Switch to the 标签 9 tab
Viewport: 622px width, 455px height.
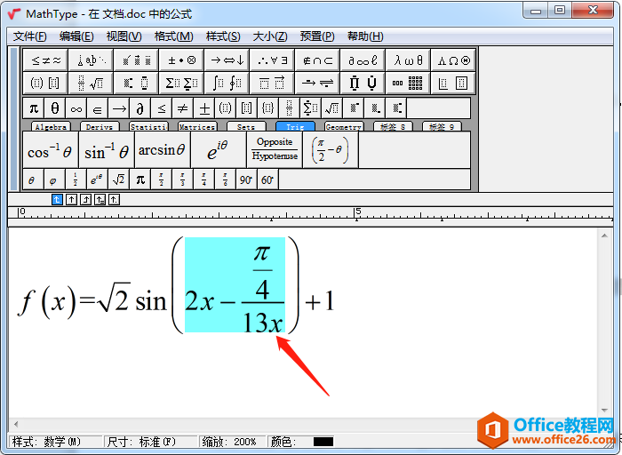click(442, 127)
